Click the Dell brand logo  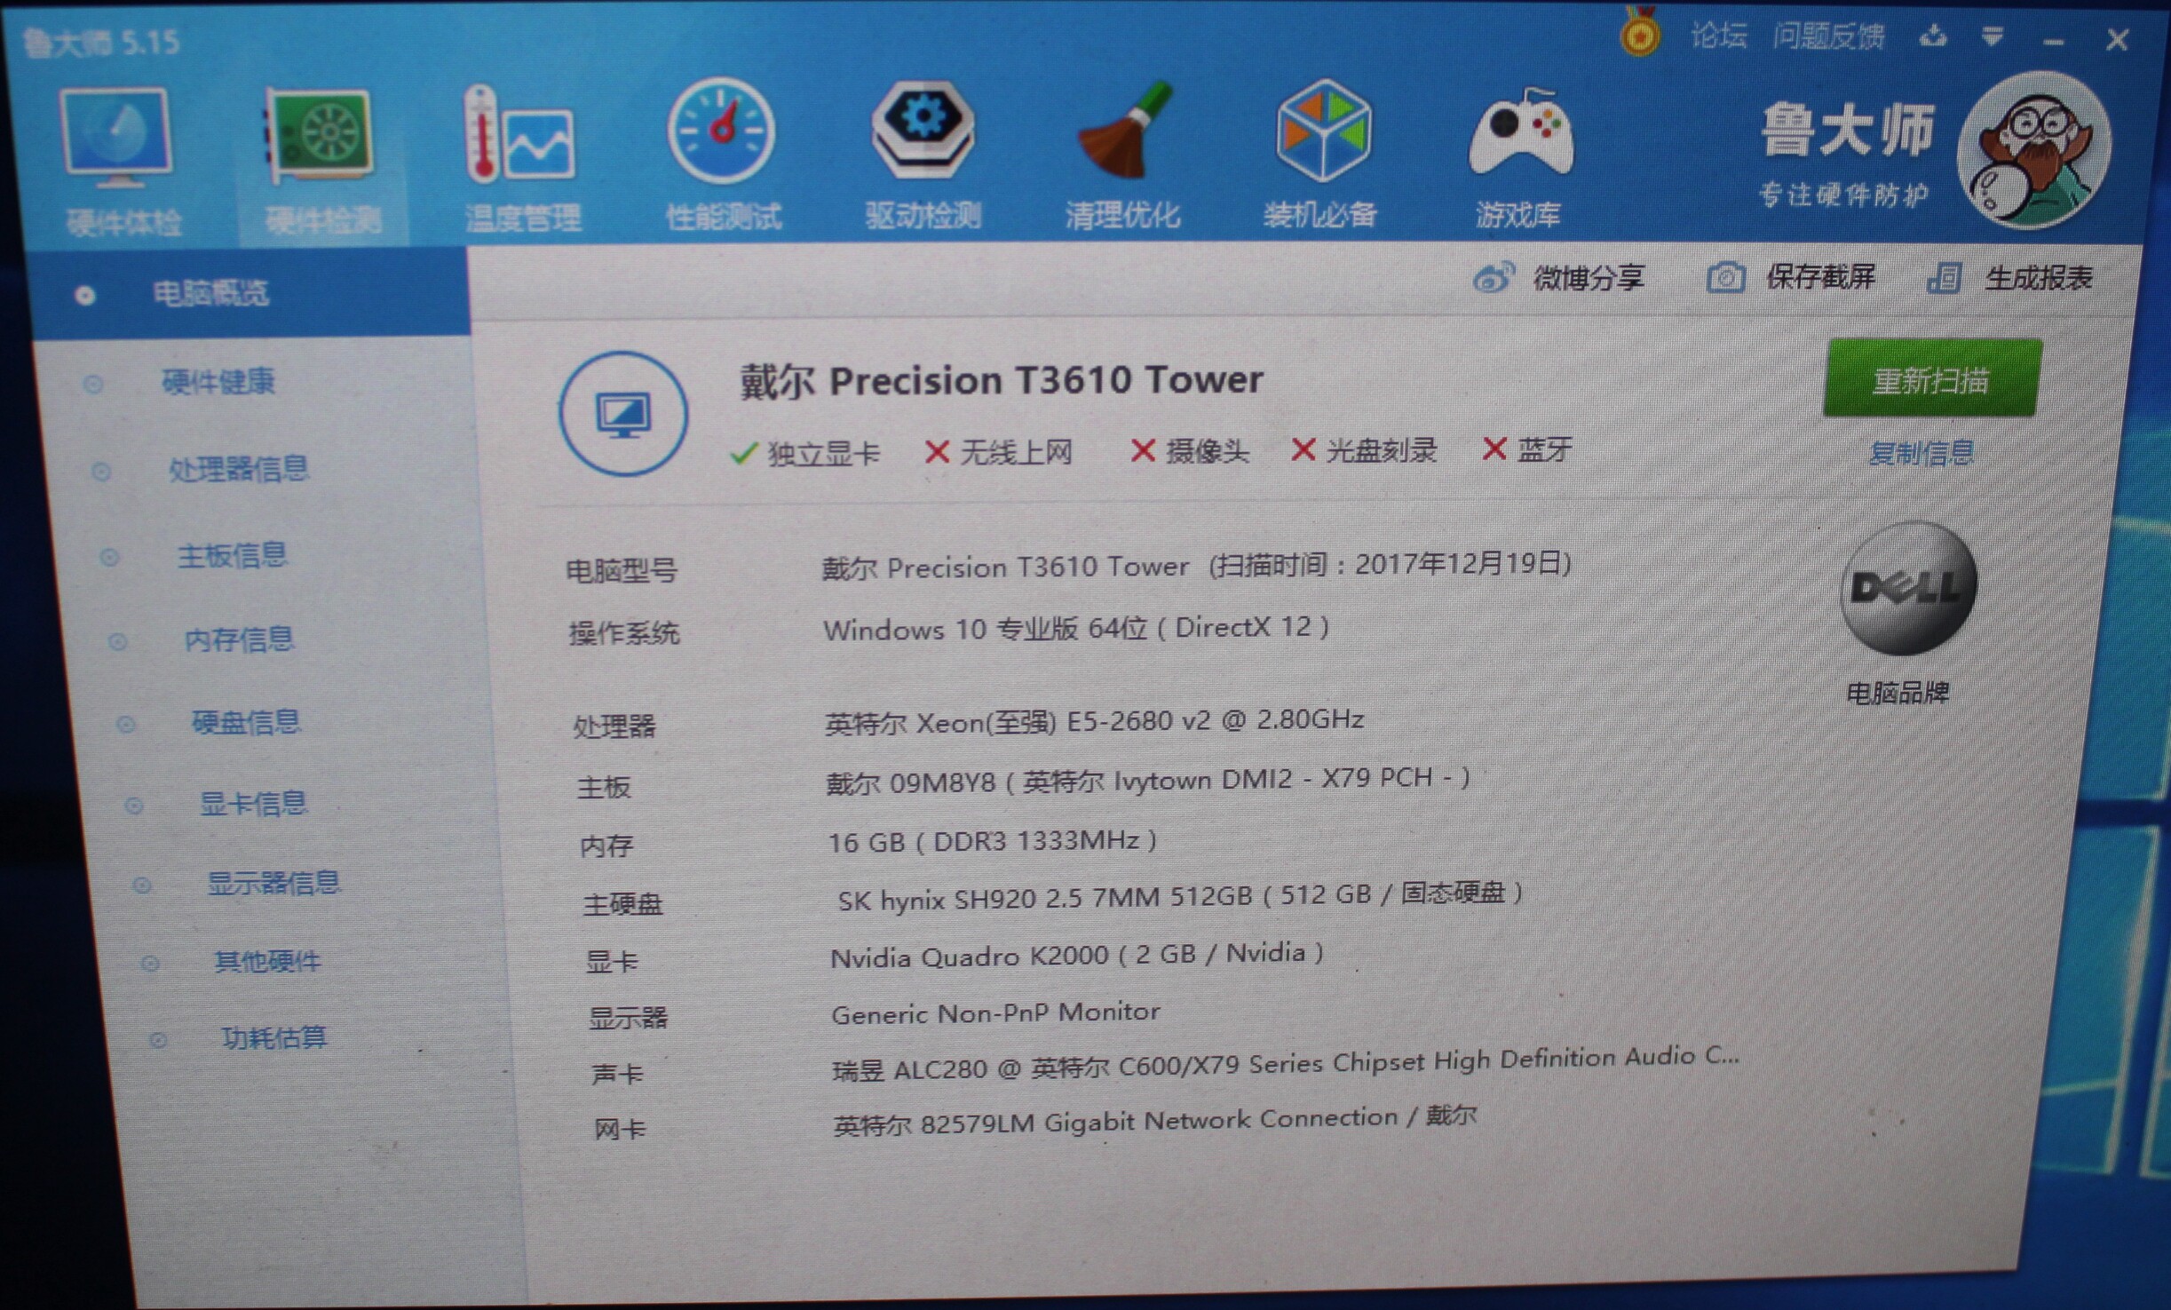coord(1907,589)
